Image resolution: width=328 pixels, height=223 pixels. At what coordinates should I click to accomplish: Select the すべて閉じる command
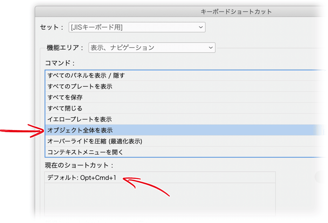pyautogui.click(x=109, y=108)
